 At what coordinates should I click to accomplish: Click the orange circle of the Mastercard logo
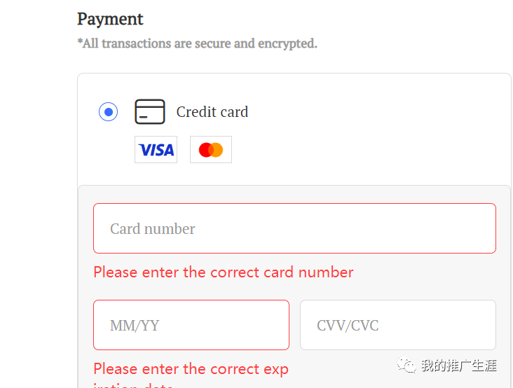click(x=217, y=150)
